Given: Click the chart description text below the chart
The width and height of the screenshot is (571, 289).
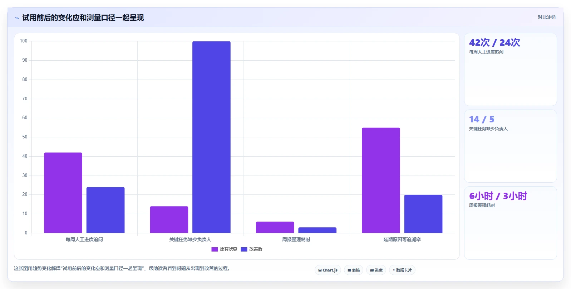Looking at the screenshot, I should 122,268.
